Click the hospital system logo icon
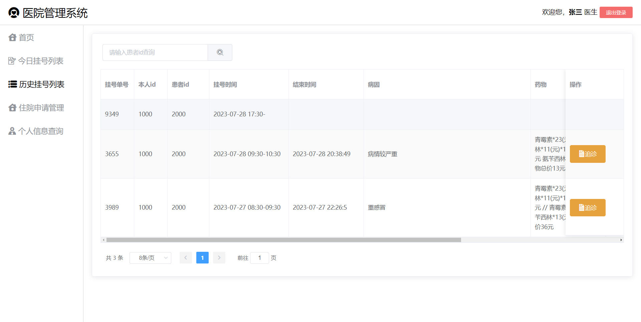The image size is (641, 322). (x=13, y=12)
